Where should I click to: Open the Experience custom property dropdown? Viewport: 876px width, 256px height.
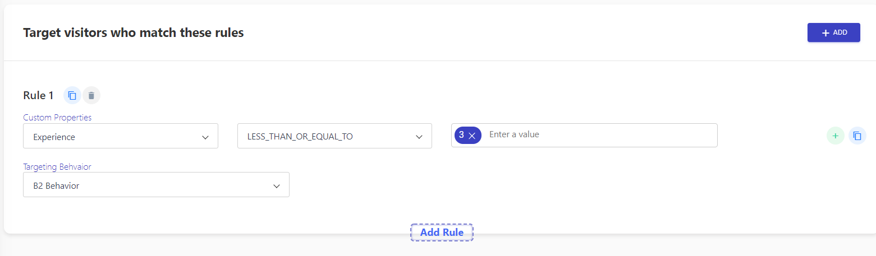point(121,136)
